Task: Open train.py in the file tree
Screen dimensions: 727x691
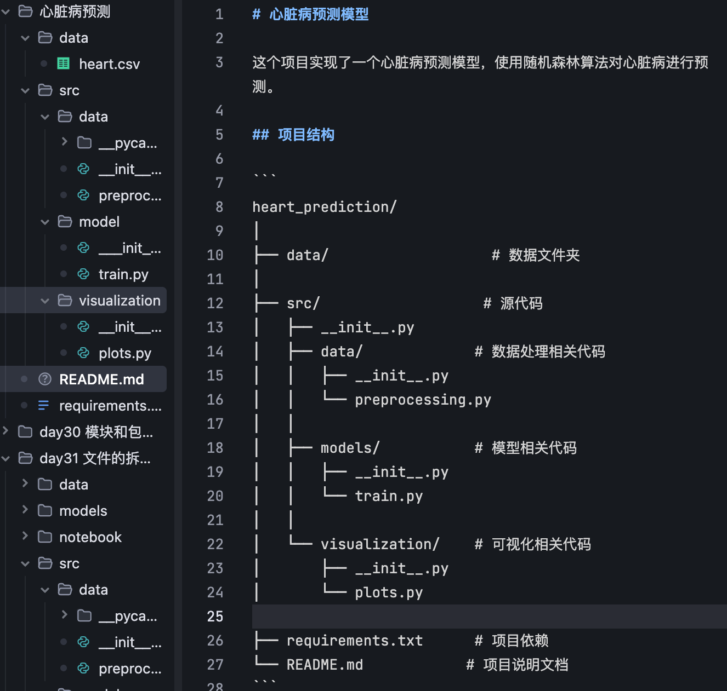Action: (x=123, y=274)
